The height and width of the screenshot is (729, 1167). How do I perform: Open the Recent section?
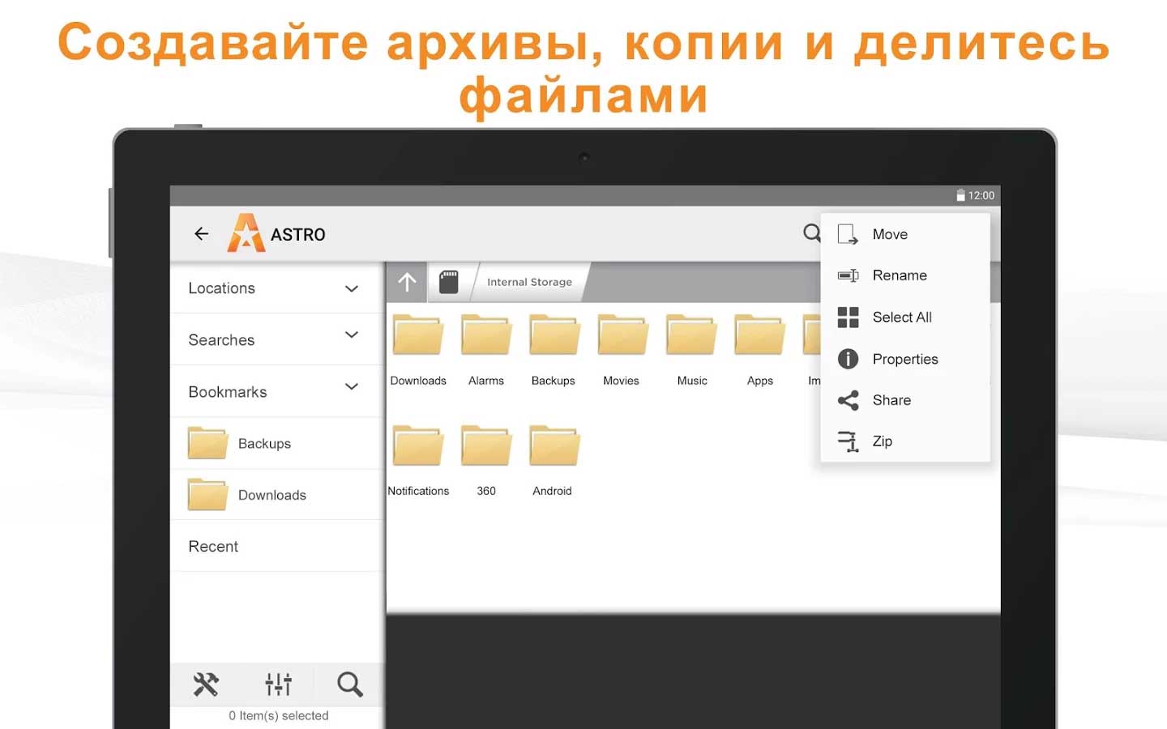coord(276,546)
